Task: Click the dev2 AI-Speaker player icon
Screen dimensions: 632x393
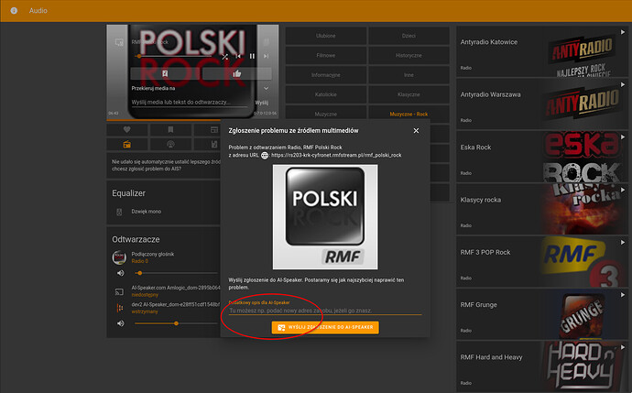Action: click(x=119, y=308)
